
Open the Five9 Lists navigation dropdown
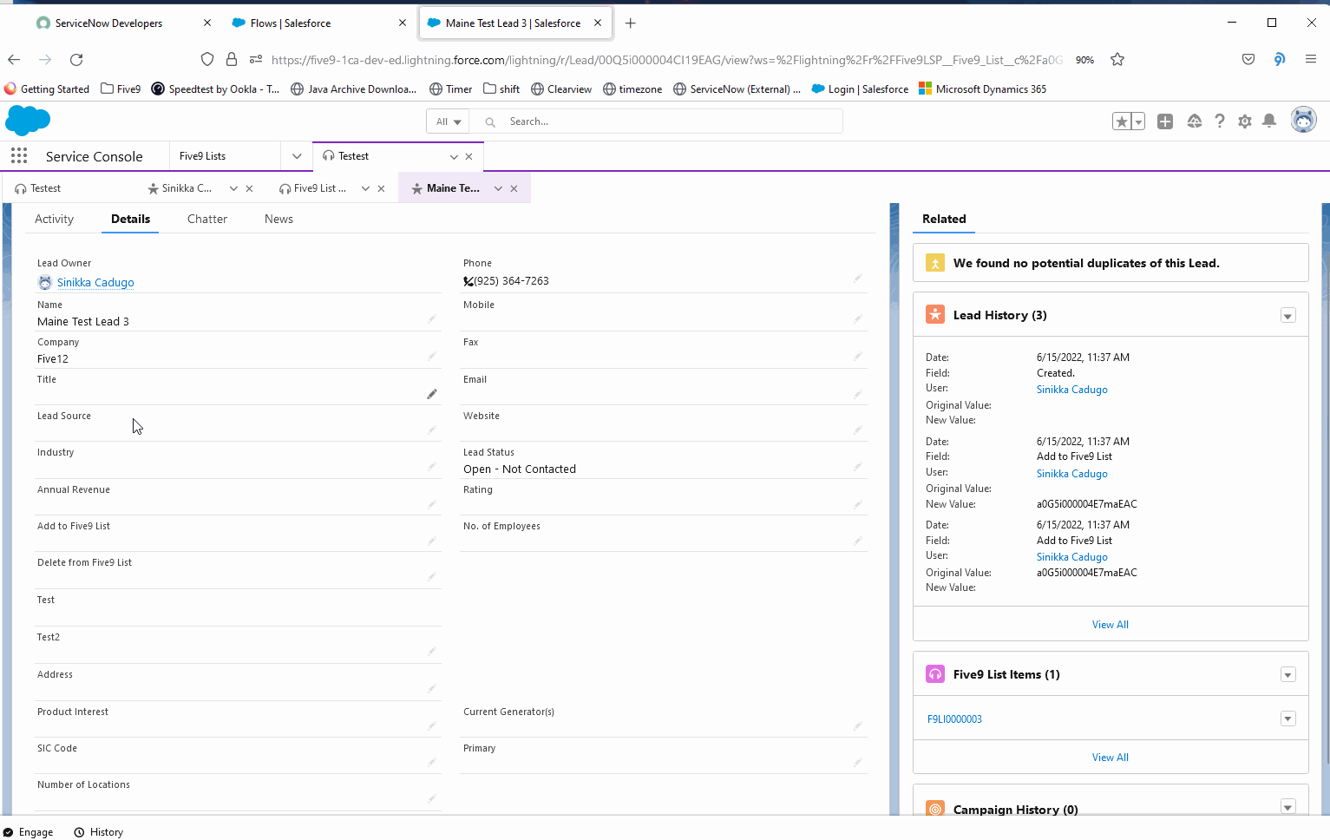coord(297,156)
